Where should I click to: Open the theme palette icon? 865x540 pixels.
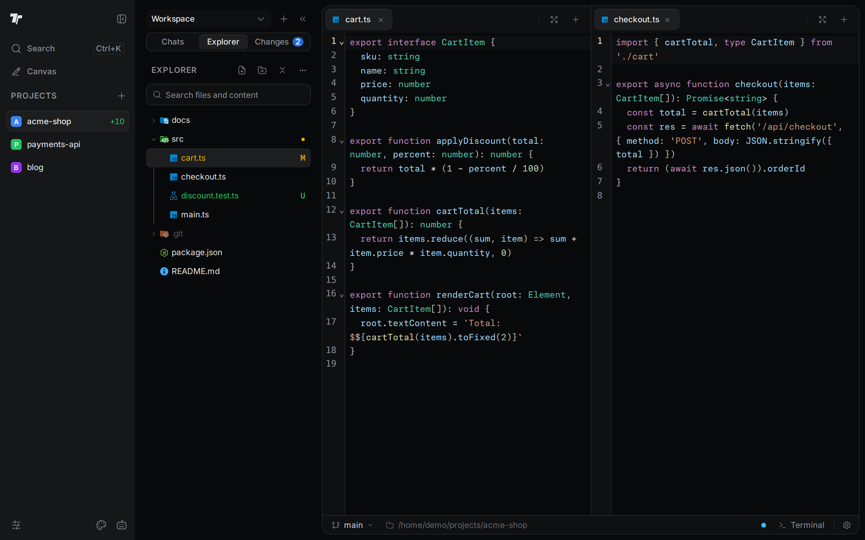101,525
